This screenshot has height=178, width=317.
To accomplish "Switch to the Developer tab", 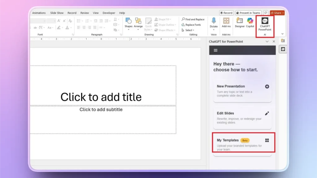I will point(109,13).
